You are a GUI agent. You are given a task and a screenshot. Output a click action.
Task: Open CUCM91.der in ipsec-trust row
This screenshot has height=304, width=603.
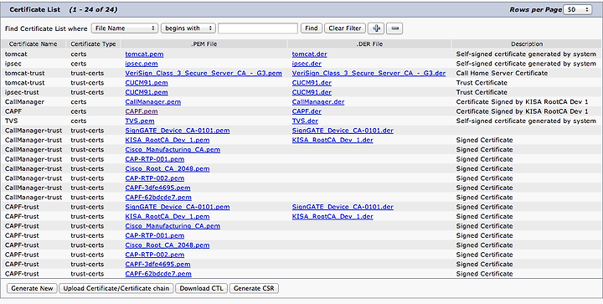pyautogui.click(x=312, y=92)
